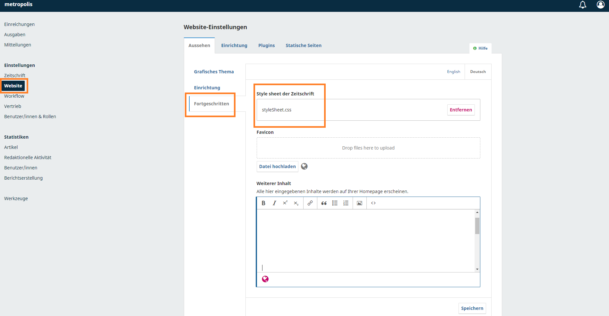Image resolution: width=609 pixels, height=316 pixels.
Task: Open the Statische Seiten tab
Action: pyautogui.click(x=303, y=45)
